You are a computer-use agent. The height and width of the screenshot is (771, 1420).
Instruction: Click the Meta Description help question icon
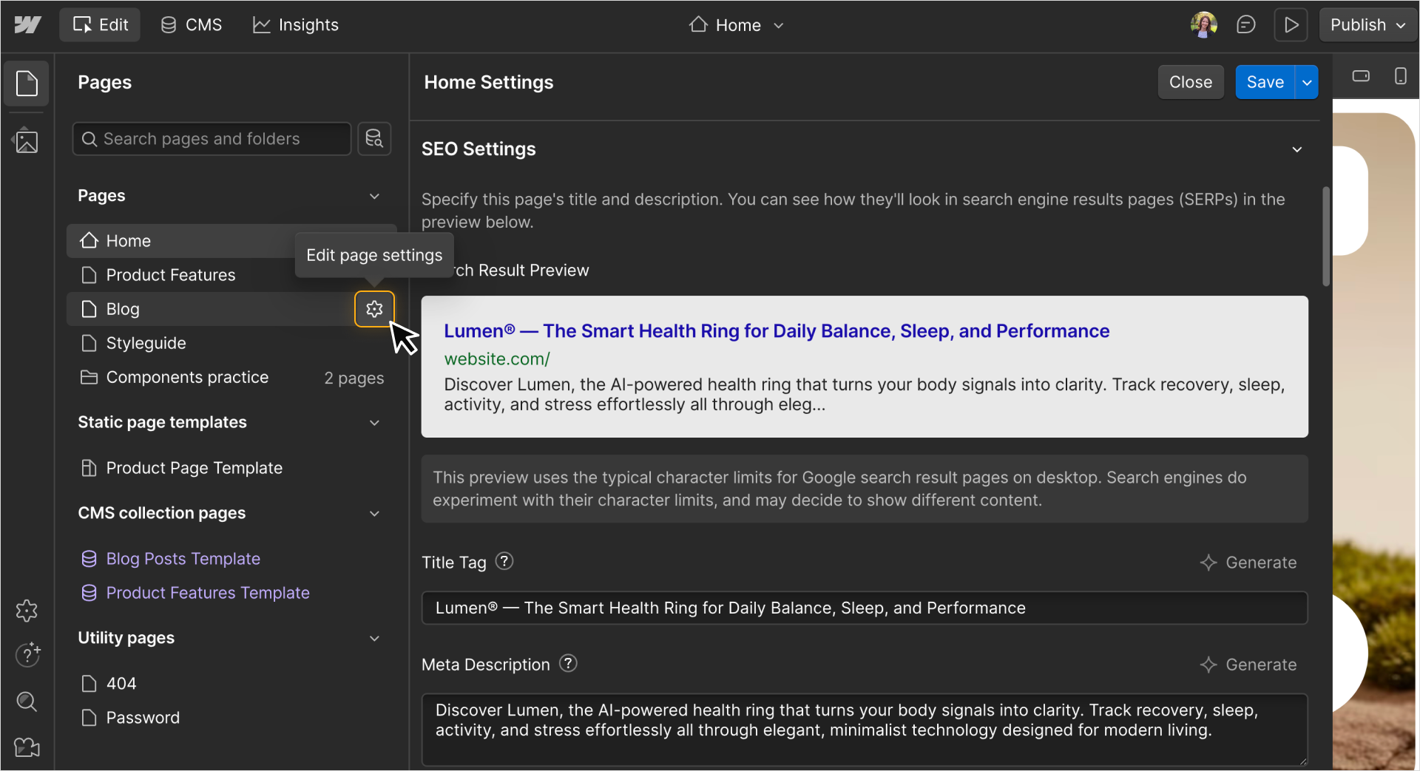[568, 664]
